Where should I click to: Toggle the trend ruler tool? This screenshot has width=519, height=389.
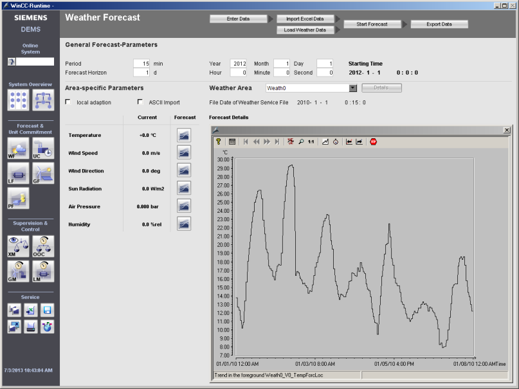click(x=291, y=141)
